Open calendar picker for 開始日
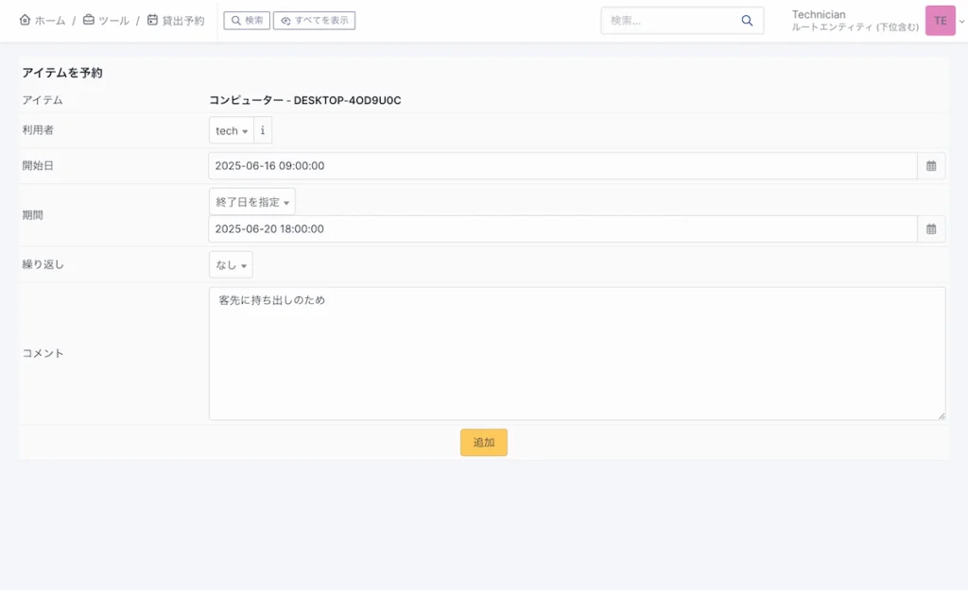968x590 pixels. [x=931, y=166]
